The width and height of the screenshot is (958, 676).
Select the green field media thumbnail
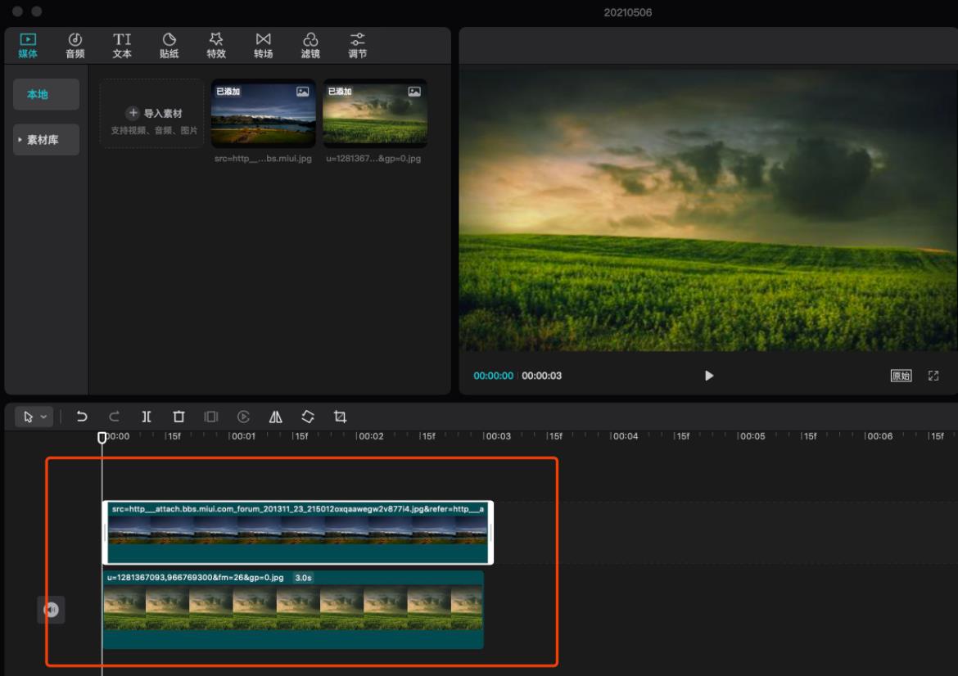coord(375,114)
